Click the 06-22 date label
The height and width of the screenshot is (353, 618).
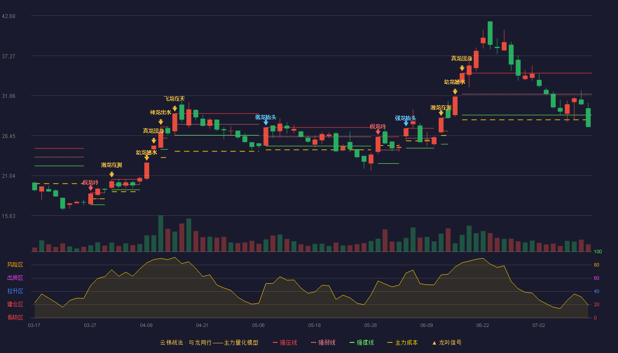(482, 325)
